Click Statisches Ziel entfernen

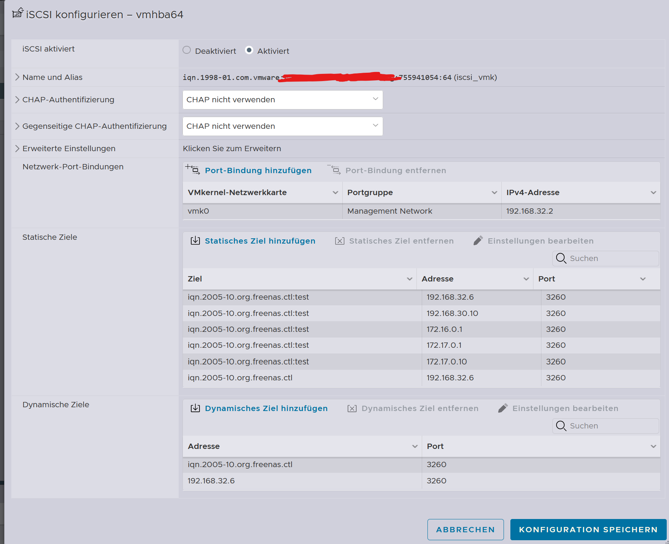click(401, 241)
